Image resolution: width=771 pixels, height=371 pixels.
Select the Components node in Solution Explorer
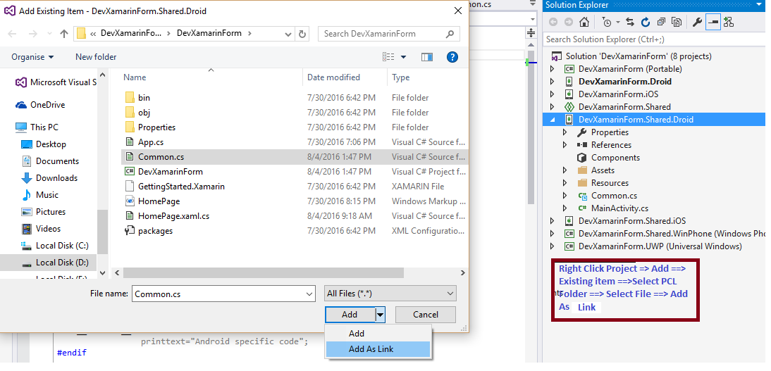point(616,158)
